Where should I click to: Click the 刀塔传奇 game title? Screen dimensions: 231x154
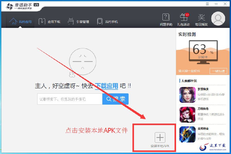click(x=203, y=109)
